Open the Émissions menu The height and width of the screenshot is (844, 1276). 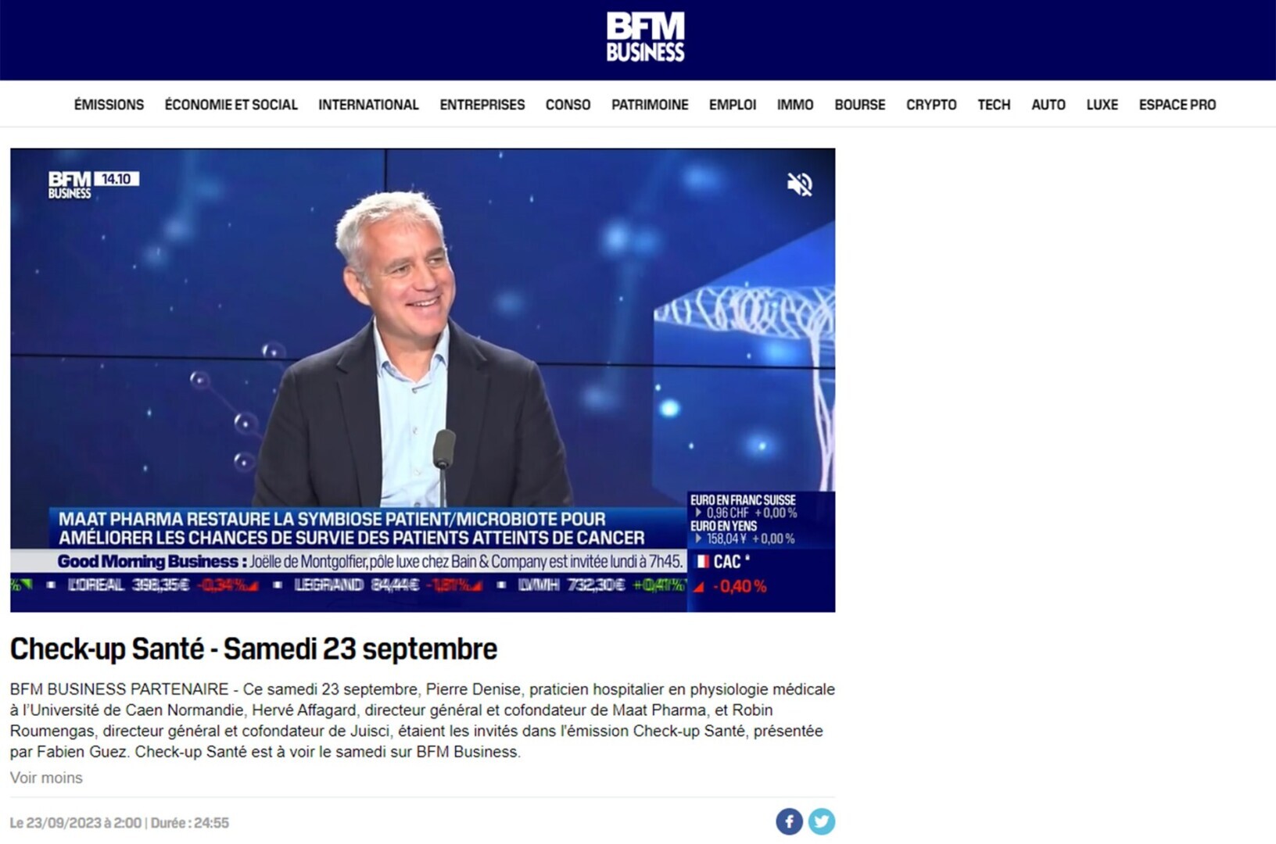109,105
